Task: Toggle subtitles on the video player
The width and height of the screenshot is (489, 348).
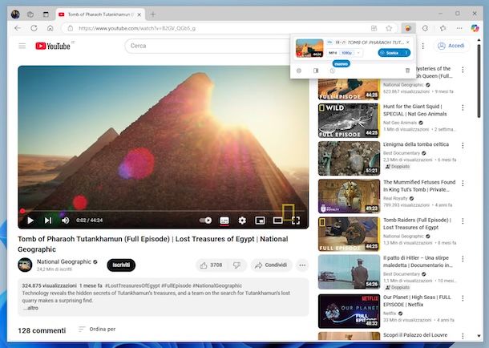Action: 224,221
